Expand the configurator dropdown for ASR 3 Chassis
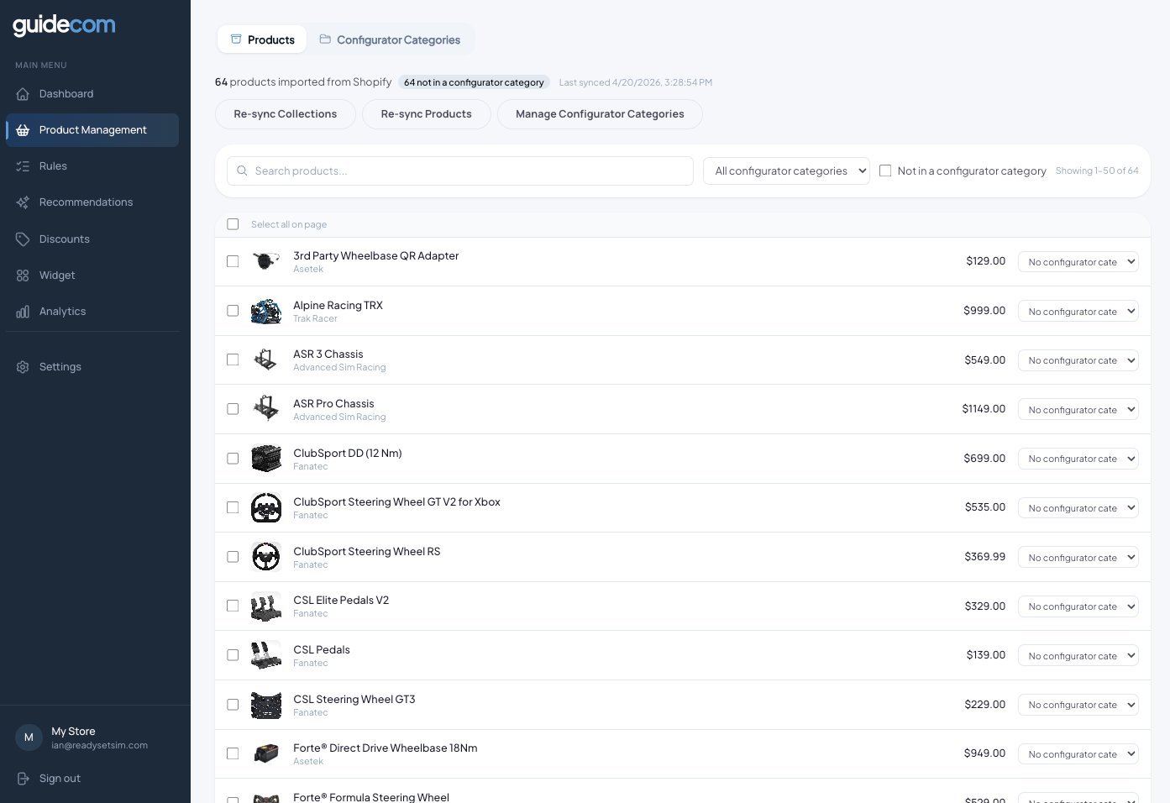 1078,360
